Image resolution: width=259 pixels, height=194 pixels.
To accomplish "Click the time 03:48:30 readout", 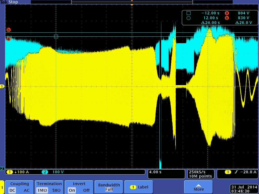I will coord(240,191).
